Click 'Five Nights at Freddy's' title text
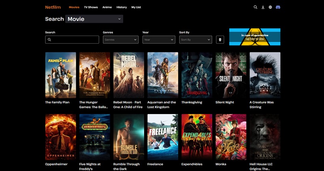 tap(90, 167)
